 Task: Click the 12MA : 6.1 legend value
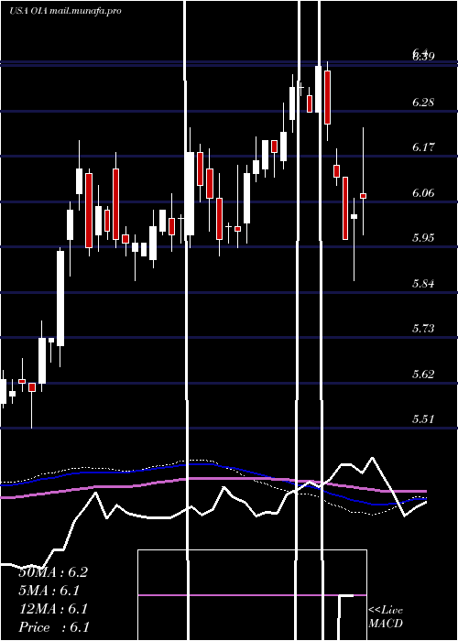53,609
